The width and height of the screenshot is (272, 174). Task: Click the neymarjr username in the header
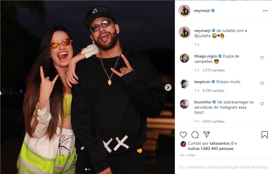tap(202, 11)
